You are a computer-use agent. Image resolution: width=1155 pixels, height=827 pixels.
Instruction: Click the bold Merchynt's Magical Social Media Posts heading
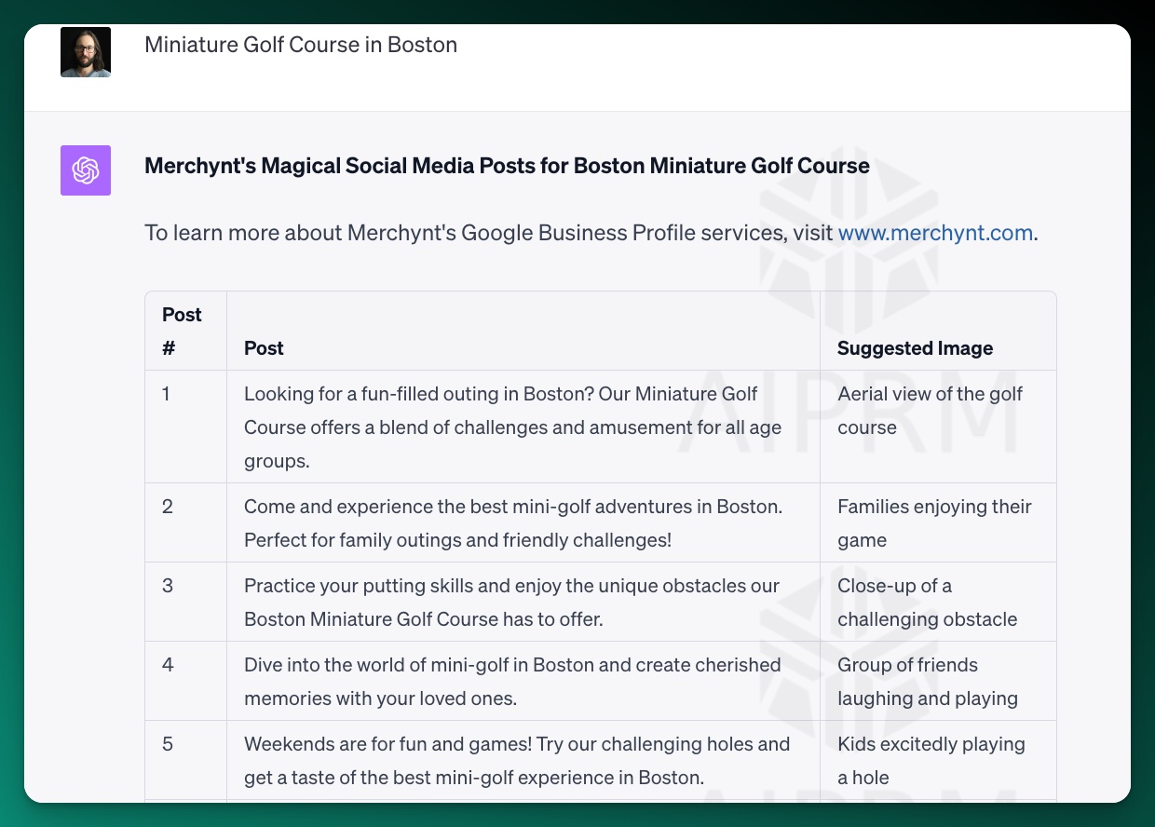507,166
